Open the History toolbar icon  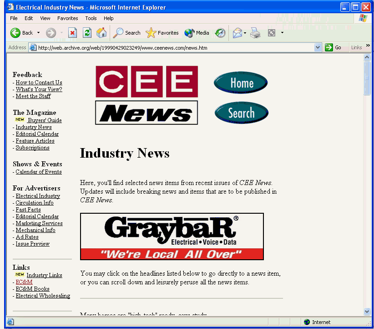tap(220, 33)
